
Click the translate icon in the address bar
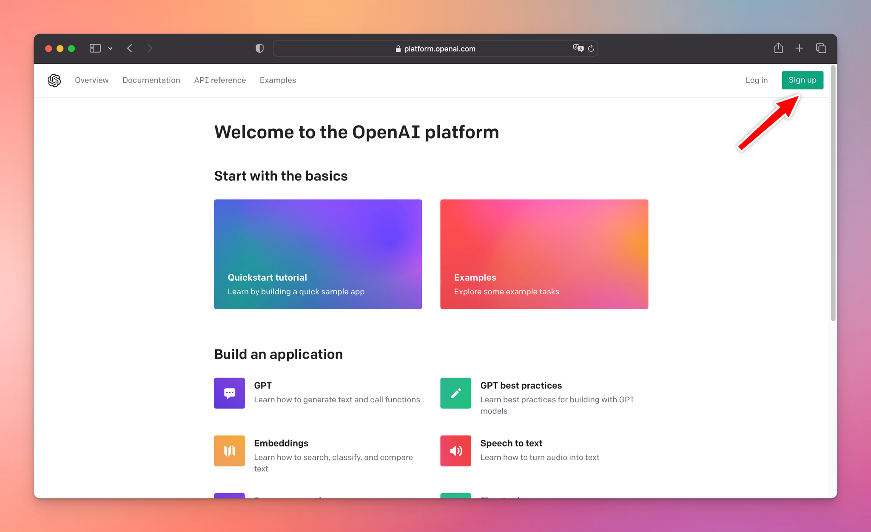tap(578, 48)
